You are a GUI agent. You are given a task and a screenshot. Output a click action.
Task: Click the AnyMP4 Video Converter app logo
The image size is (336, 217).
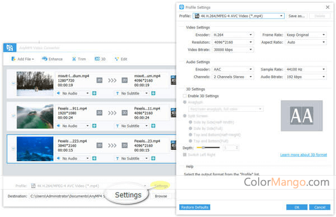click(10, 48)
